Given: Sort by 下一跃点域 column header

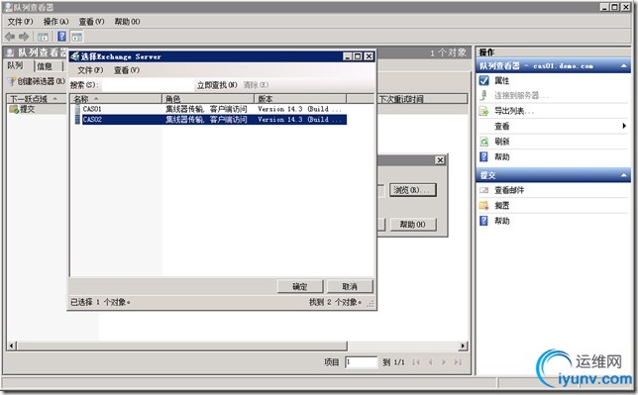Looking at the screenshot, I should tap(36, 99).
